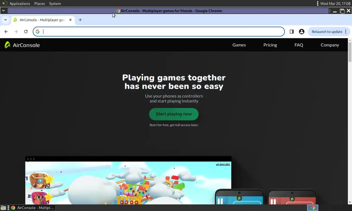Click Relaunch to update button
The width and height of the screenshot is (352, 211).
[329, 32]
